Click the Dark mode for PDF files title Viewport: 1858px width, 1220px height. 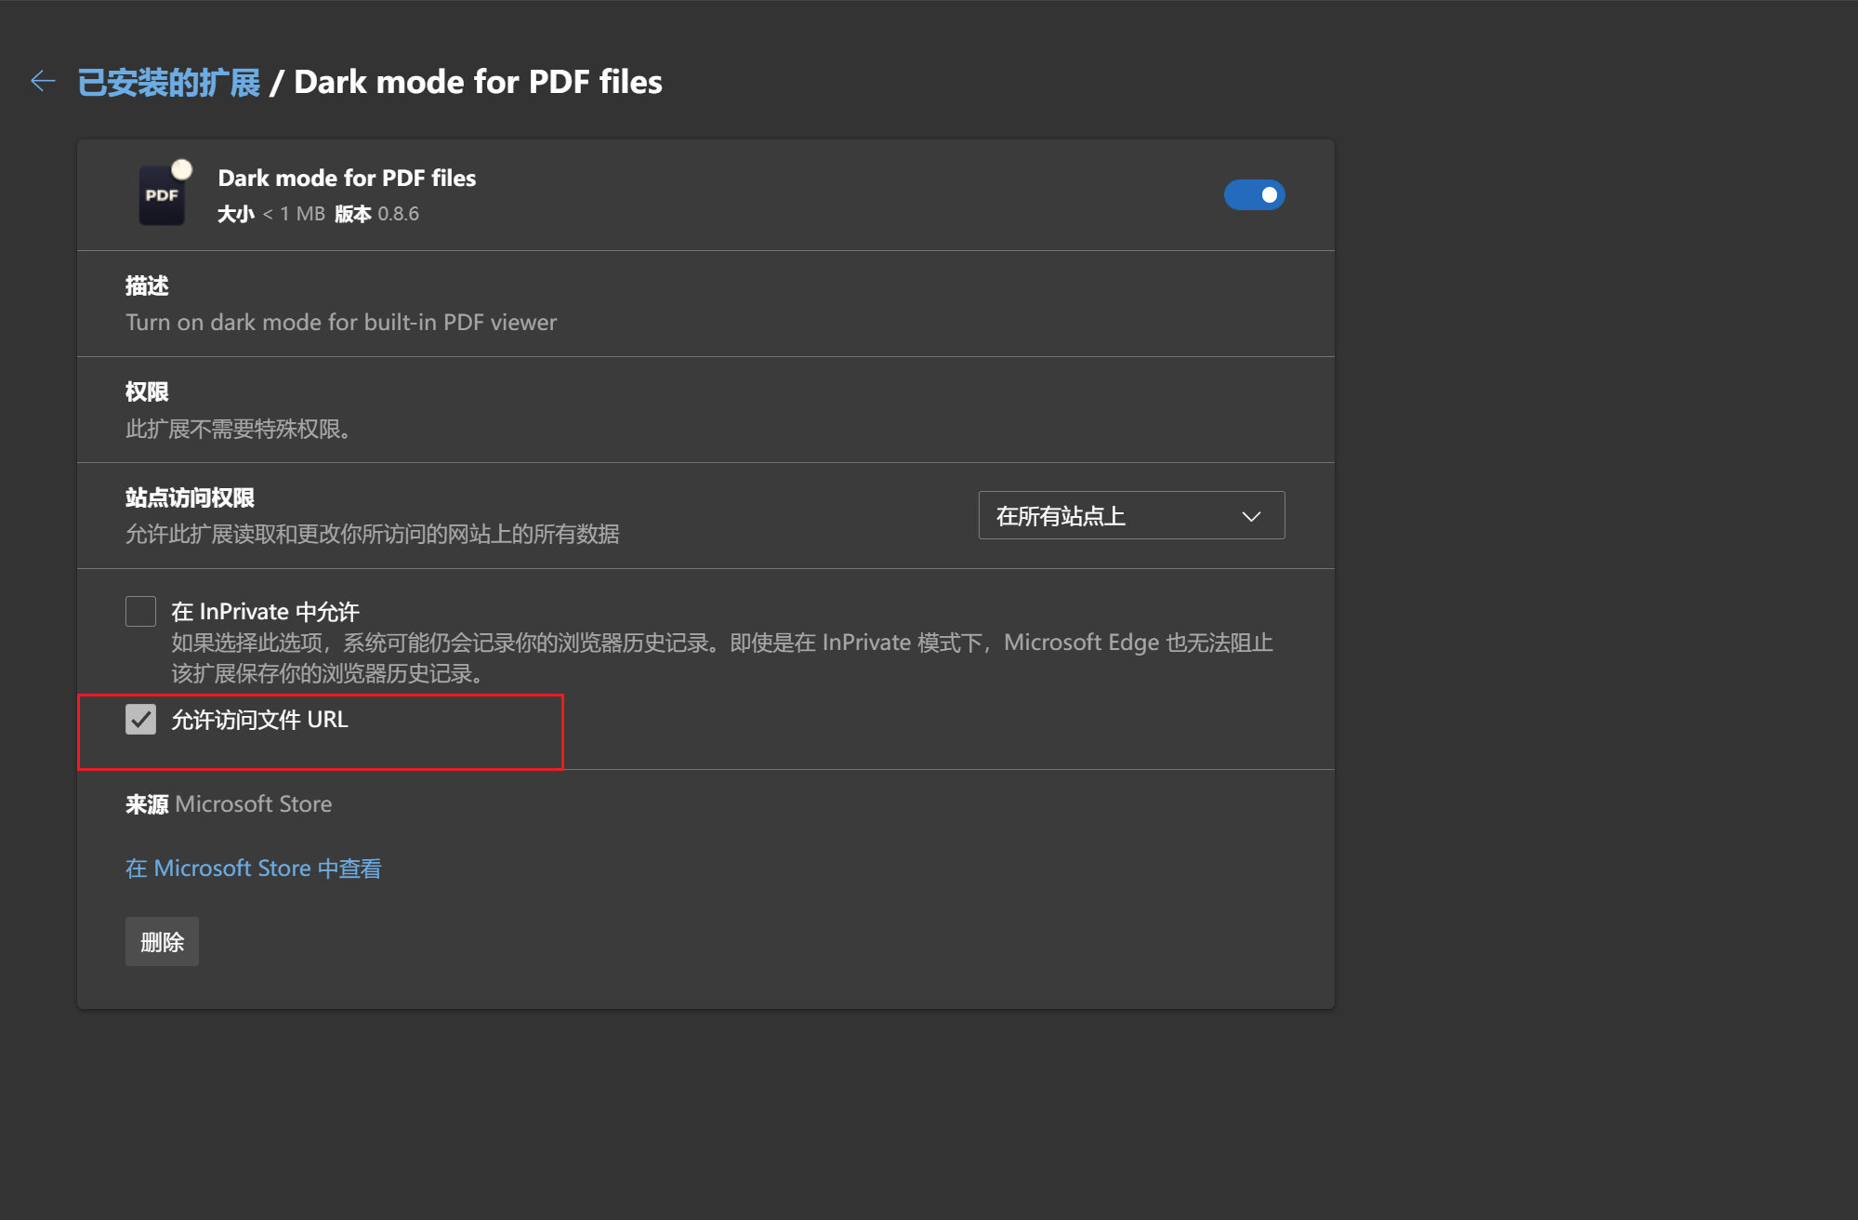click(347, 178)
